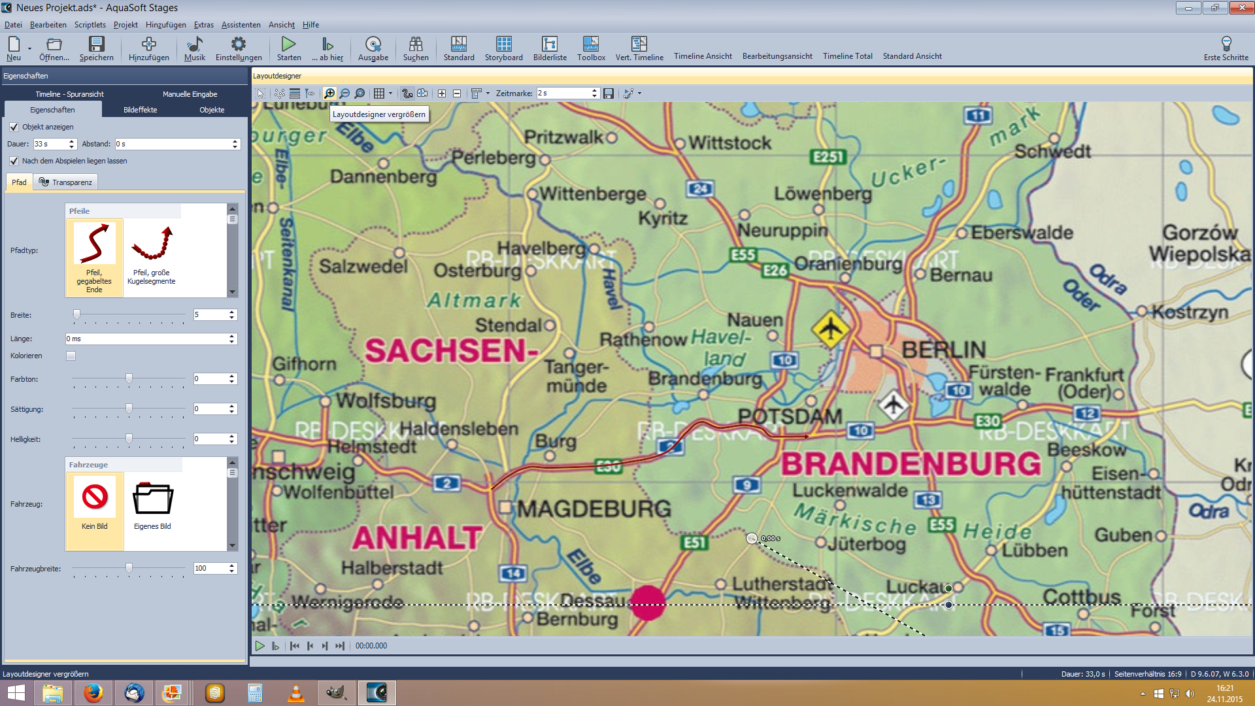Click the Farbton slider handle
The image size is (1255, 706).
tap(129, 378)
